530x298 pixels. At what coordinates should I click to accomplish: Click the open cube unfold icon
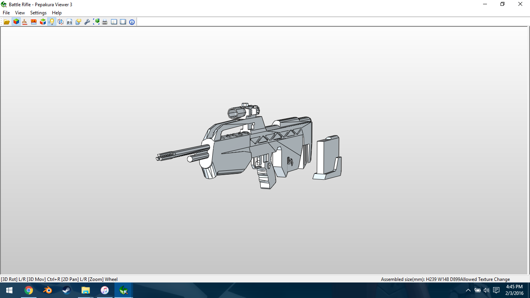point(43,22)
